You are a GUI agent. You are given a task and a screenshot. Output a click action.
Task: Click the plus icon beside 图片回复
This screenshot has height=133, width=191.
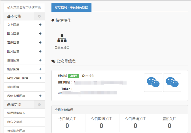click(40, 51)
